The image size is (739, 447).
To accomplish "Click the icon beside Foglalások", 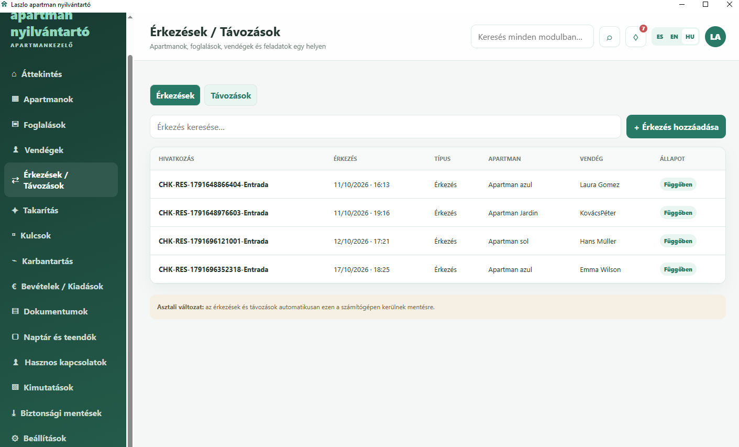I will 15,125.
